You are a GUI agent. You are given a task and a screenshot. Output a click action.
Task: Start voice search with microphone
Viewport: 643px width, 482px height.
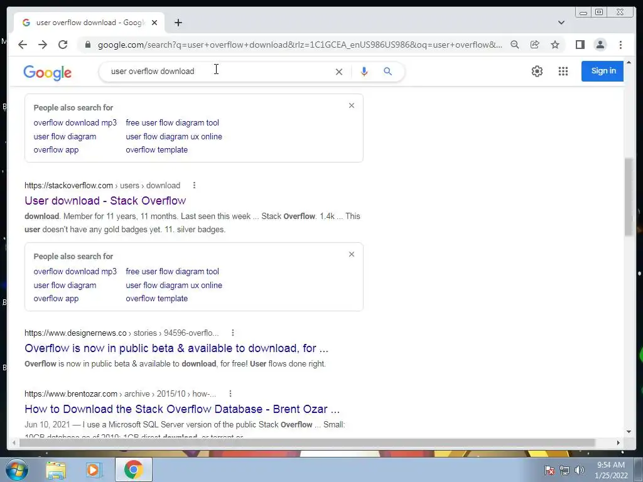364,72
